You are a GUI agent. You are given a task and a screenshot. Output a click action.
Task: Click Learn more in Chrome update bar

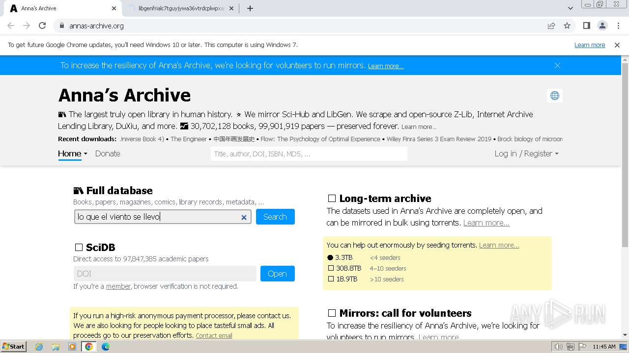click(x=590, y=45)
